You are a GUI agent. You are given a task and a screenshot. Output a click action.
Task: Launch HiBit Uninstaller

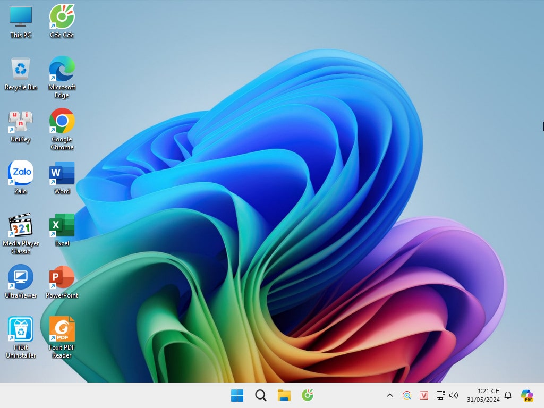tap(21, 328)
